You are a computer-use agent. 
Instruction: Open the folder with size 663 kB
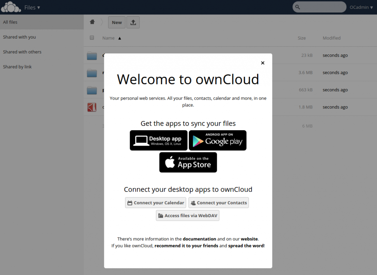tap(92, 90)
